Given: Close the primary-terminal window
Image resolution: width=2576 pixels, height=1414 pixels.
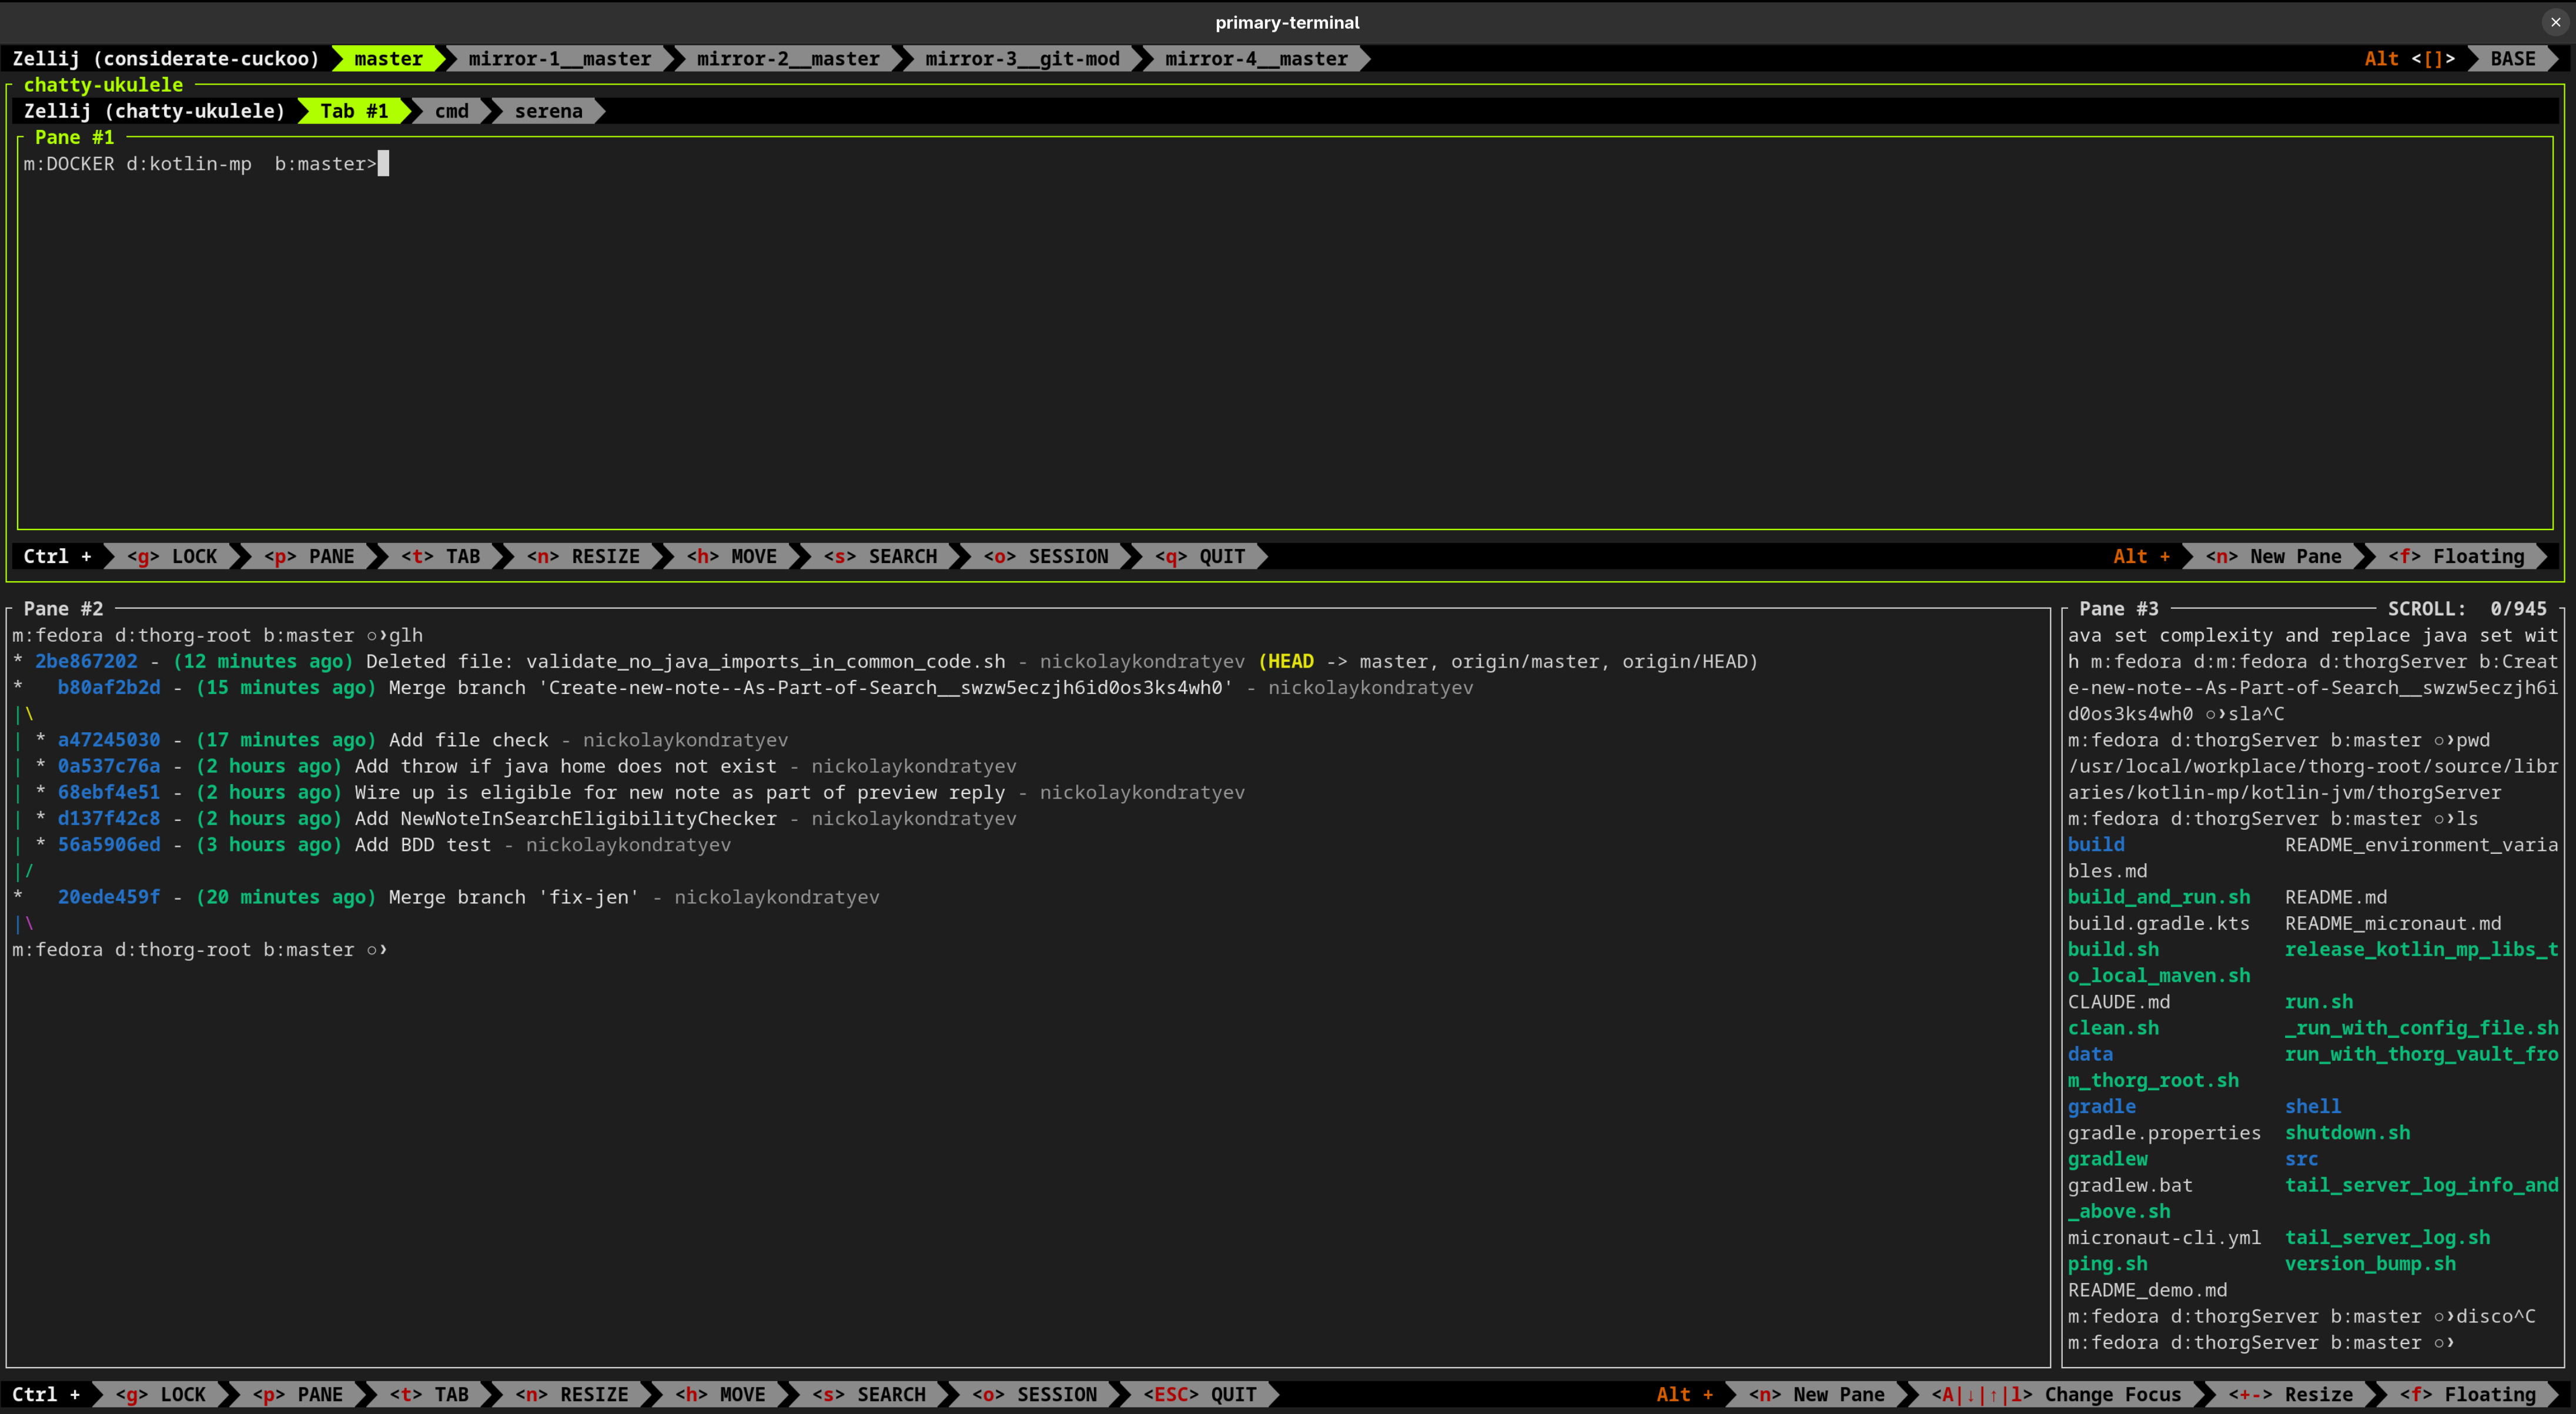Looking at the screenshot, I should [x=2555, y=22].
